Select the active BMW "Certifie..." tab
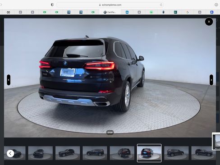Image resolution: width=220 pixels, height=165 pixels. click(x=110, y=12)
